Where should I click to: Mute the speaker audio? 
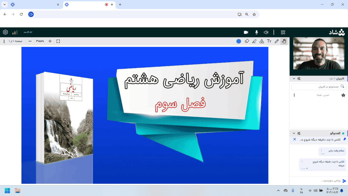point(265,32)
